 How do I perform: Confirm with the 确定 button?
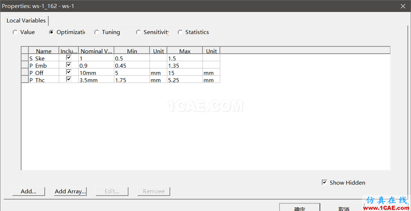point(299,207)
